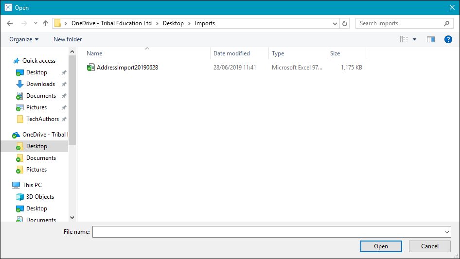The height and width of the screenshot is (259, 460).
Task: Click the Open button
Action: click(x=381, y=246)
